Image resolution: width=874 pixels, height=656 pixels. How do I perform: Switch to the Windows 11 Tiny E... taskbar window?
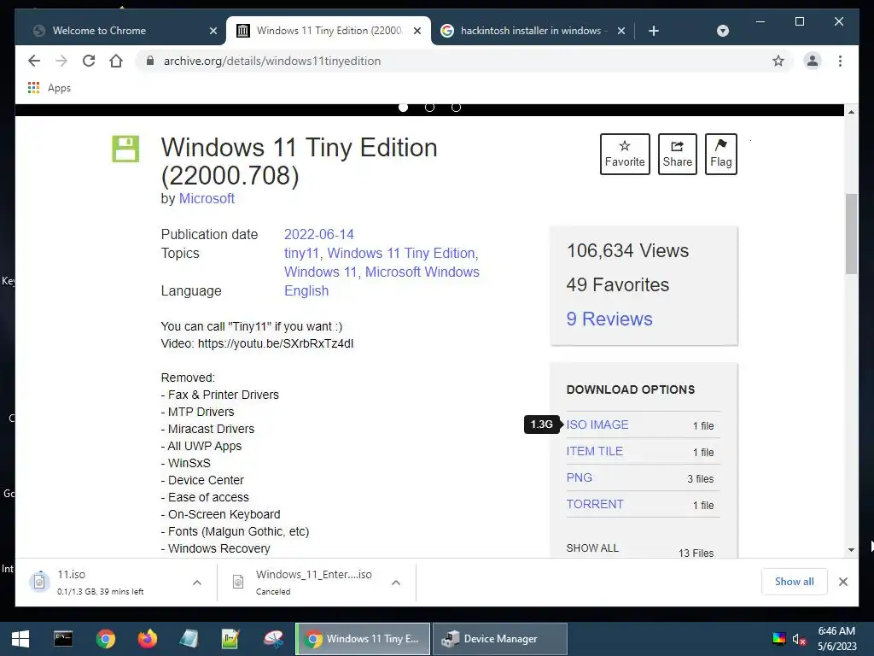(362, 639)
